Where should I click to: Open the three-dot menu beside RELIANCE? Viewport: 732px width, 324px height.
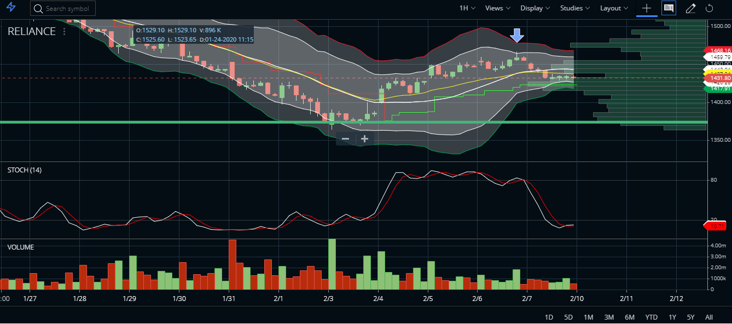coord(64,31)
